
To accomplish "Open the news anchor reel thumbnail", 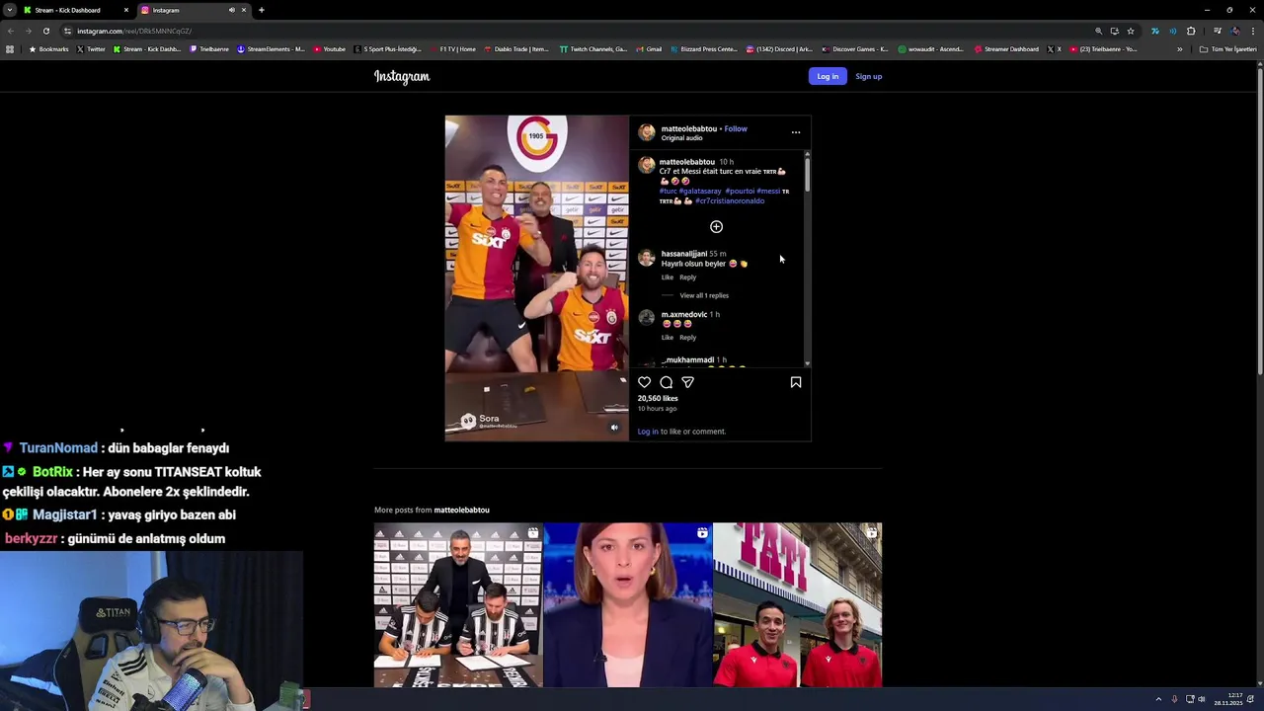I will coord(628,605).
